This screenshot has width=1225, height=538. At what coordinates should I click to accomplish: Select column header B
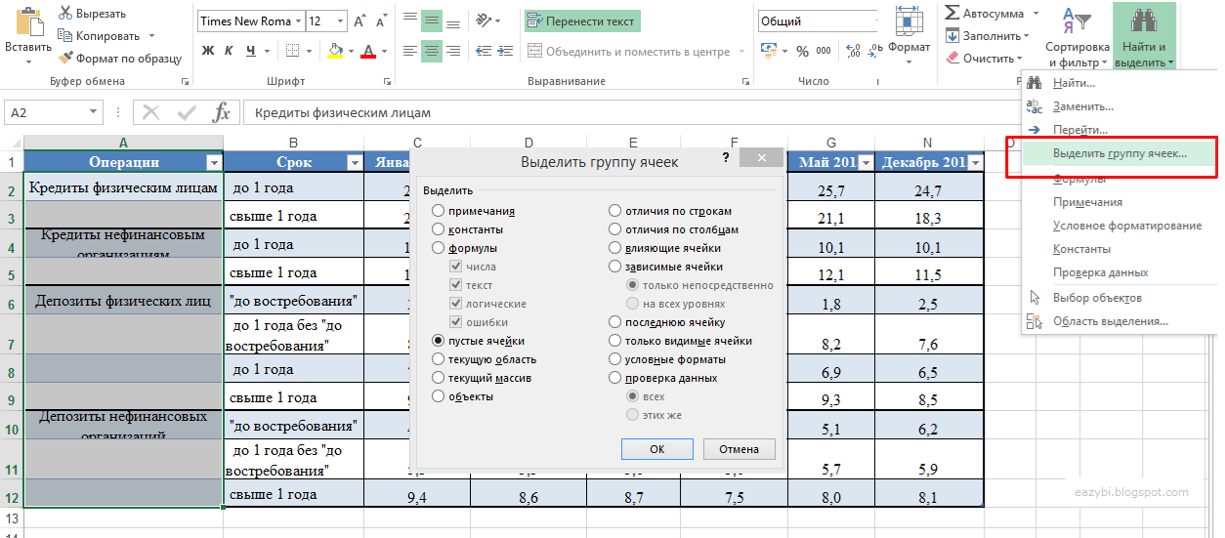click(x=293, y=143)
